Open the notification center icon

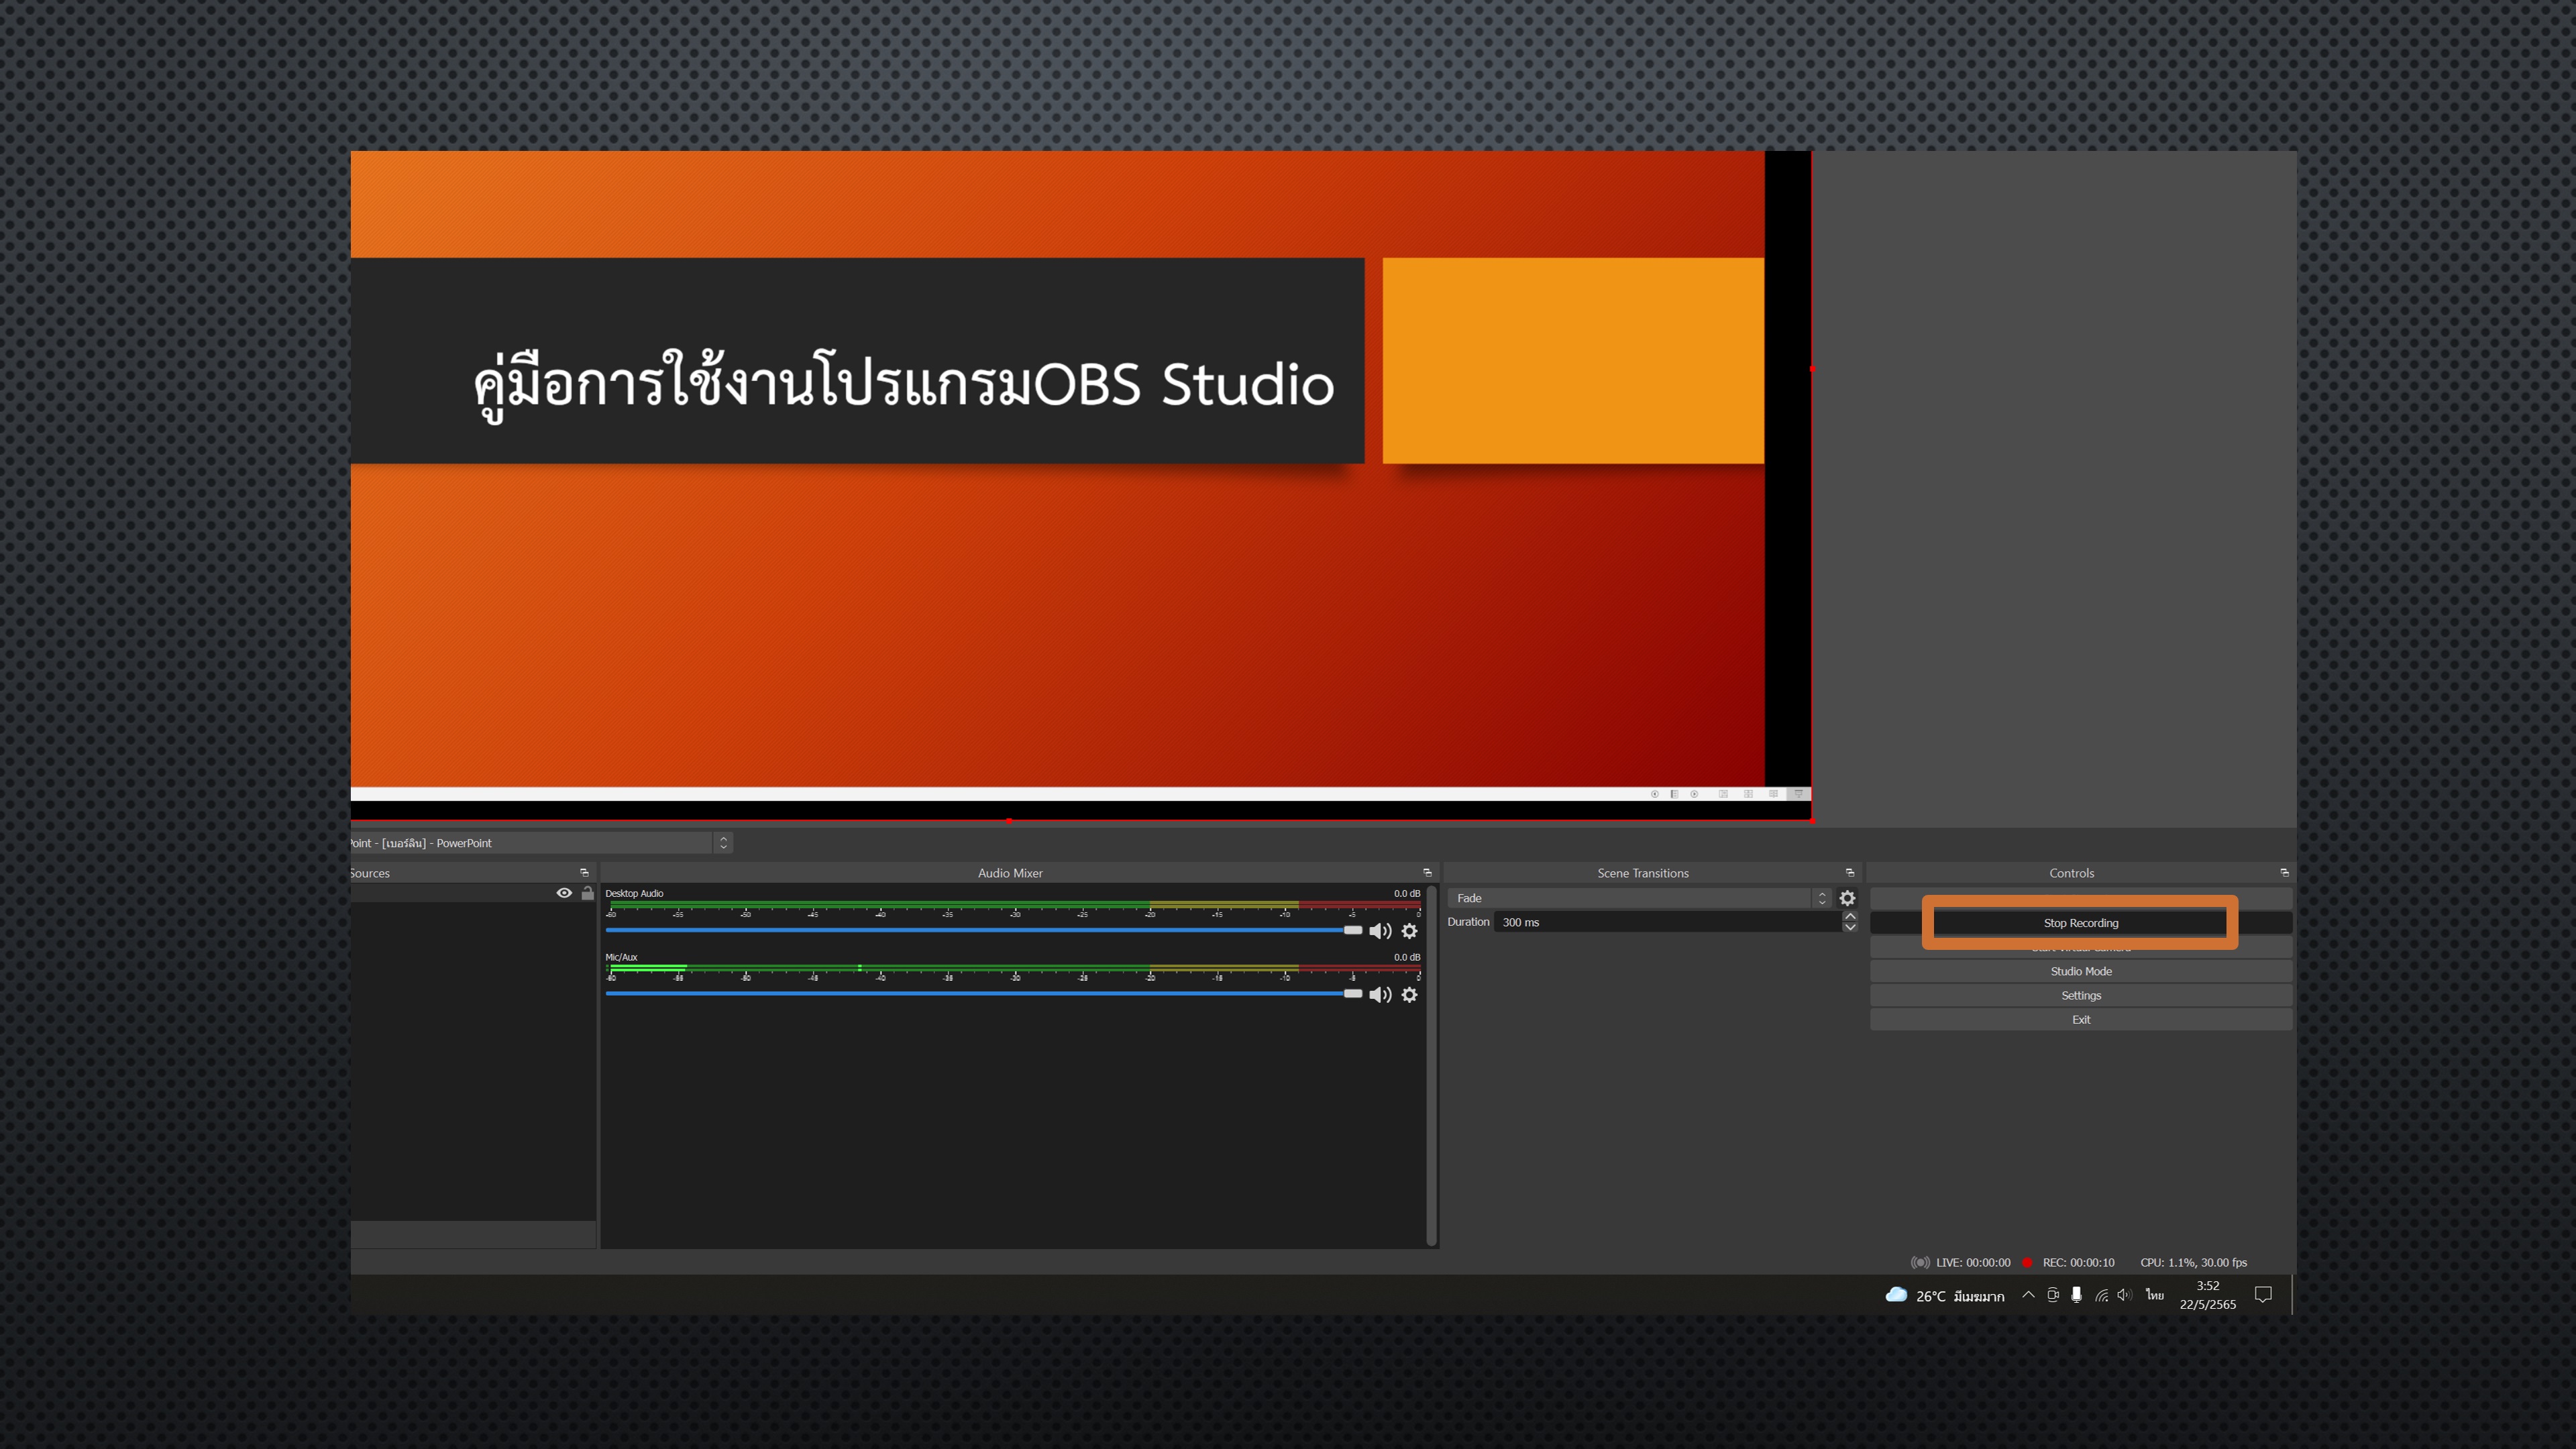[x=2264, y=1295]
